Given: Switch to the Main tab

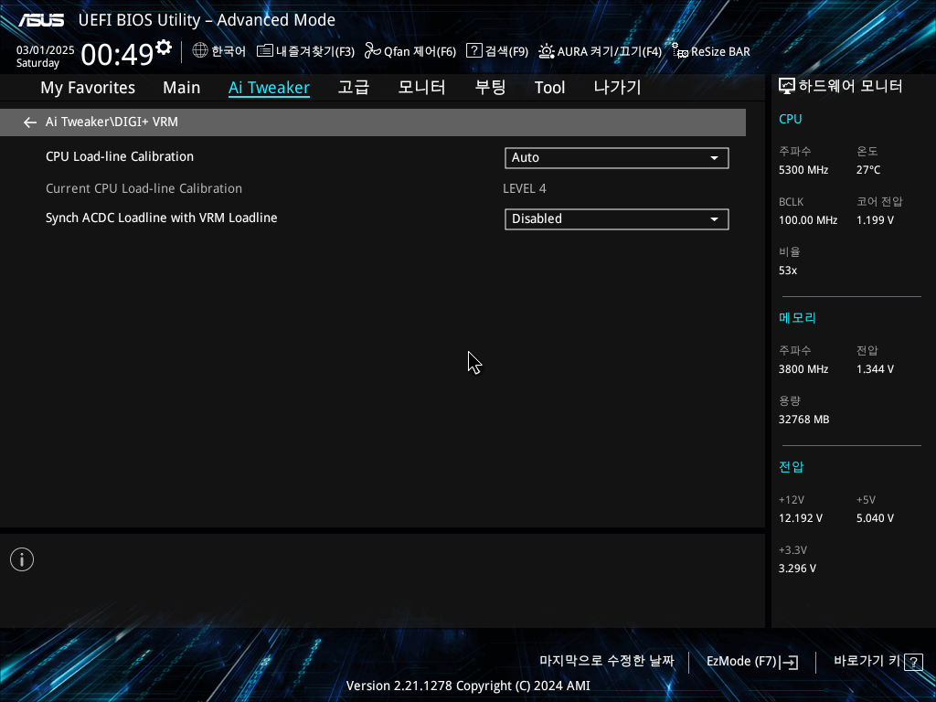Looking at the screenshot, I should click(x=182, y=88).
